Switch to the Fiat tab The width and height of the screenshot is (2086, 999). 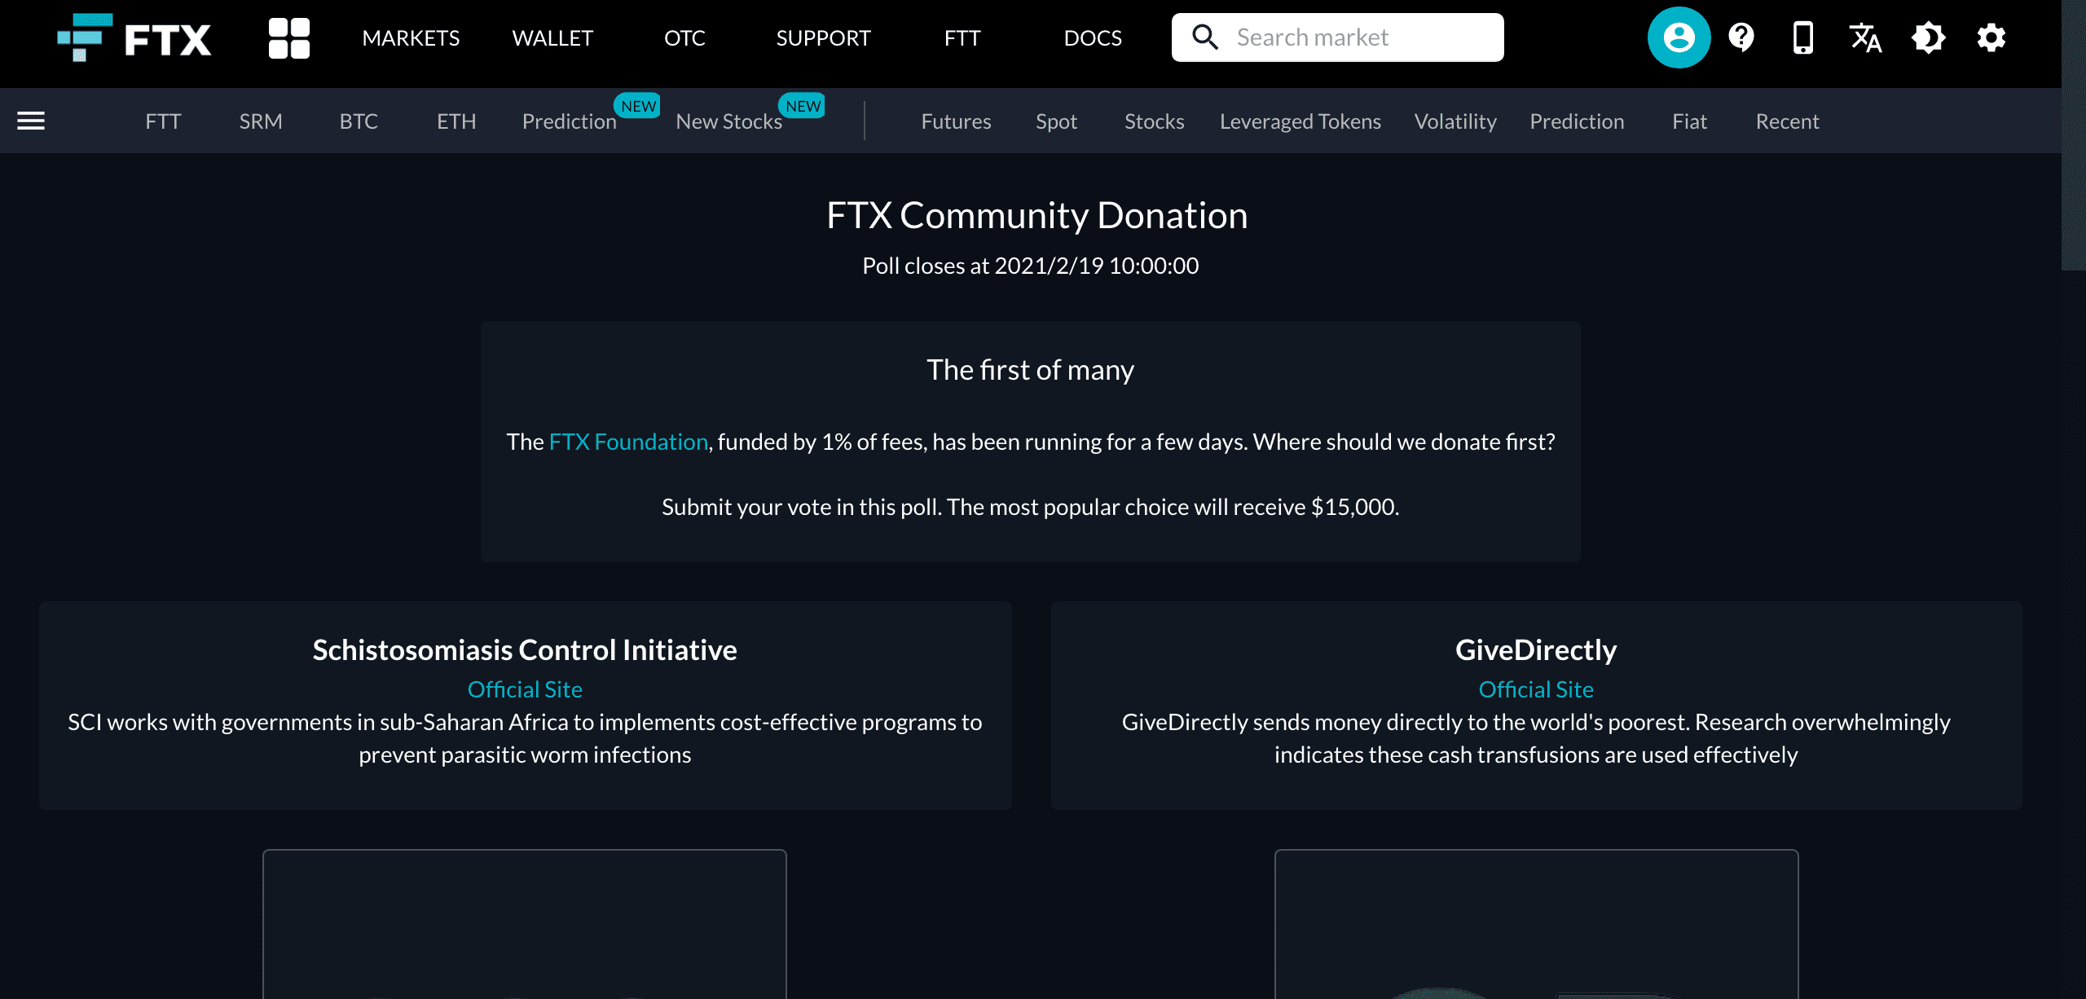pos(1689,121)
